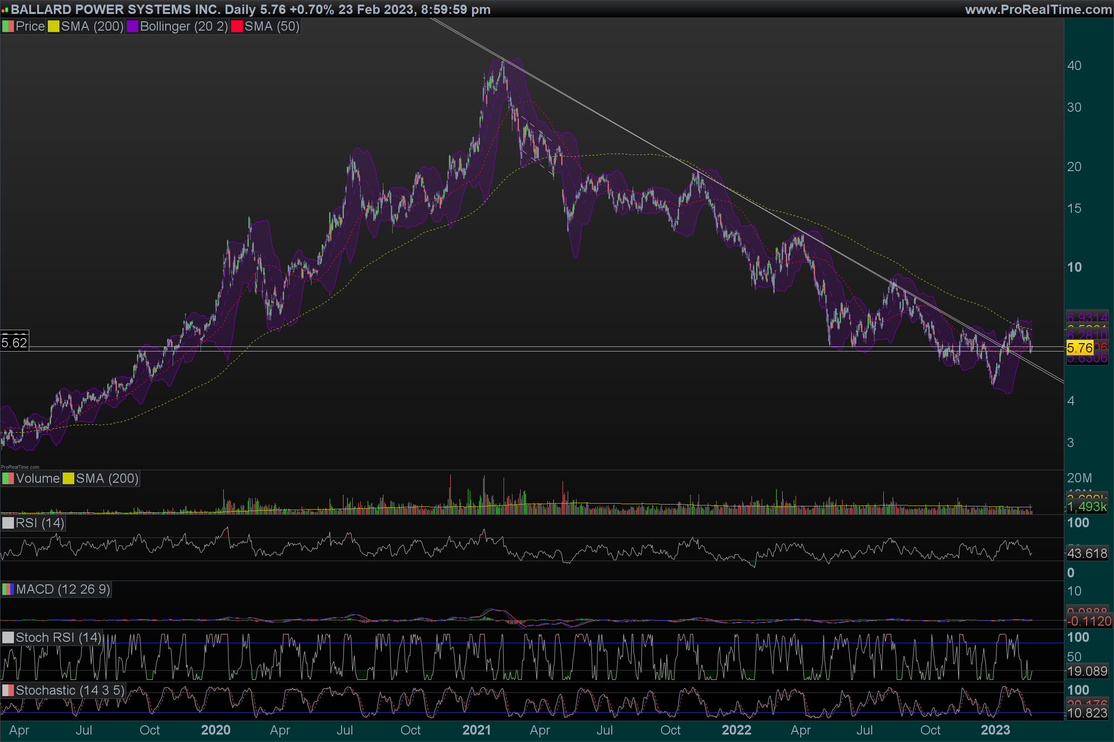This screenshot has height=742, width=1114.
Task: Click the Stoch RSI (14) legend icon
Action: coord(8,637)
